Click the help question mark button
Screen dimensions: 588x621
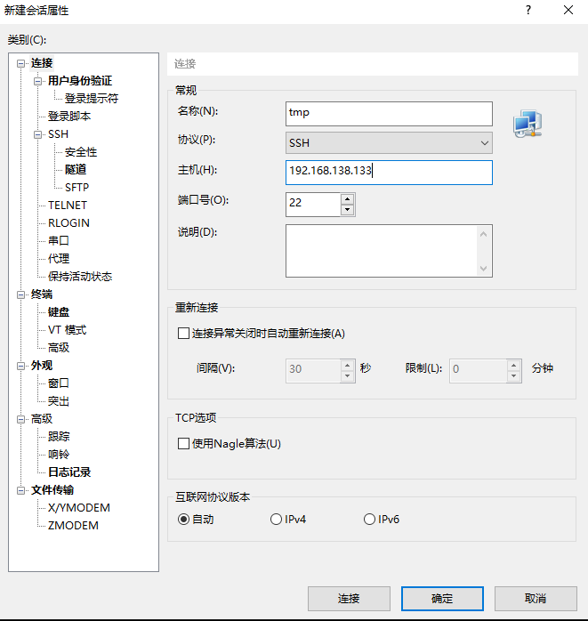[x=528, y=11]
